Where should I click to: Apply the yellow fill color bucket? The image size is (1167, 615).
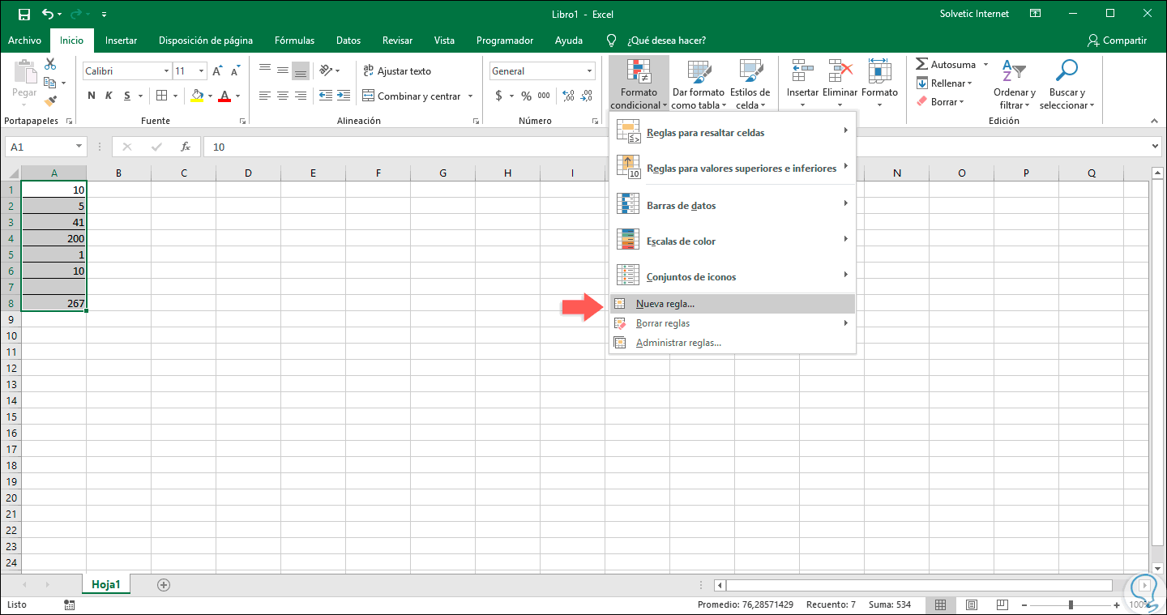(x=197, y=96)
